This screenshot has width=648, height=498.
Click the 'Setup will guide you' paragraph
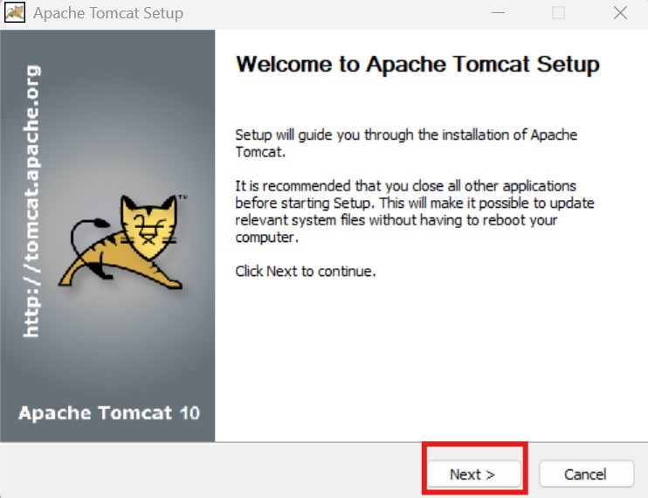click(x=406, y=143)
